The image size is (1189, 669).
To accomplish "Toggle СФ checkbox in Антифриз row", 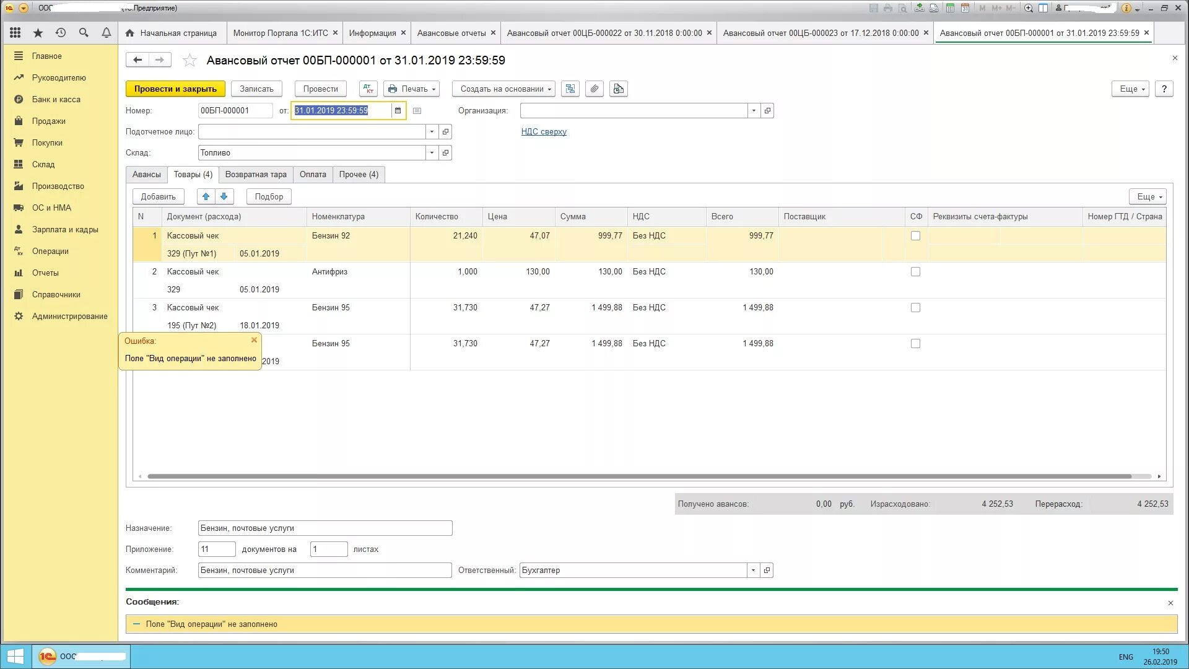I will (x=915, y=272).
